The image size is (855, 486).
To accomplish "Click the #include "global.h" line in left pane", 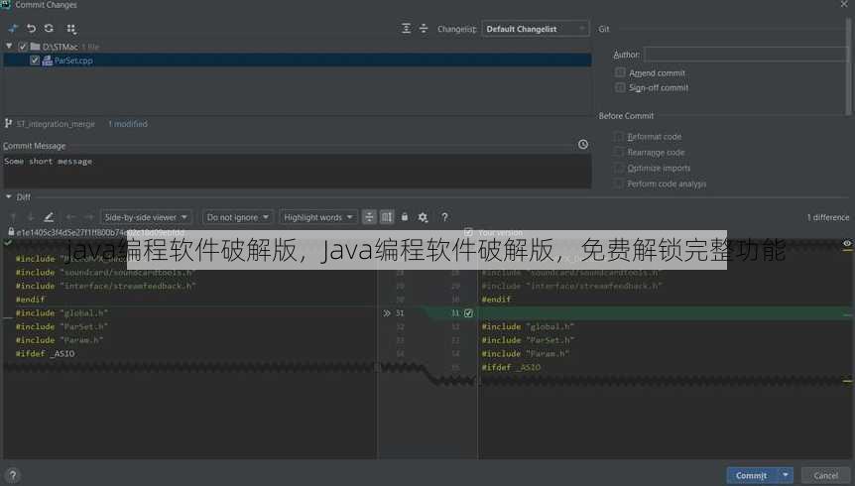I will pyautogui.click(x=61, y=313).
